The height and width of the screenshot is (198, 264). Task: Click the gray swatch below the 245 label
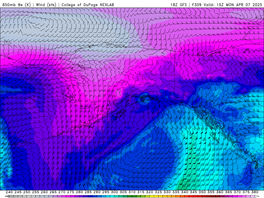[x=16, y=196]
